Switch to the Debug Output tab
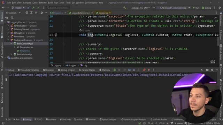The height and width of the screenshot is (125, 223). point(66,70)
